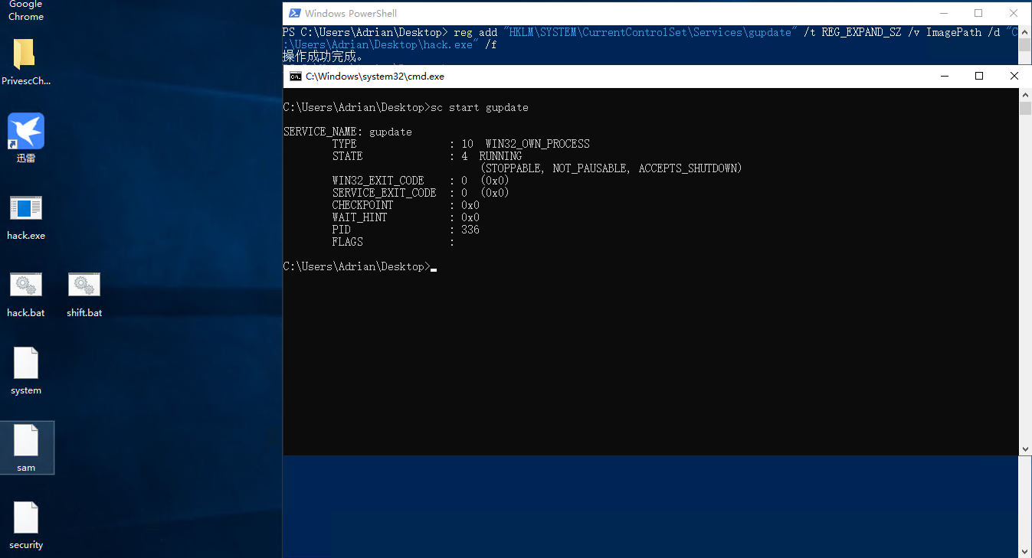Screen dimensions: 1032x558
Task: Minimize the cmd.exe window
Action: click(943, 77)
